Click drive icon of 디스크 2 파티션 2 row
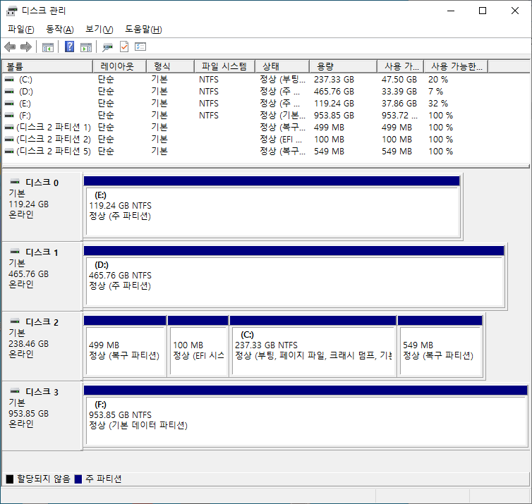The height and width of the screenshot is (504, 532). [9, 139]
